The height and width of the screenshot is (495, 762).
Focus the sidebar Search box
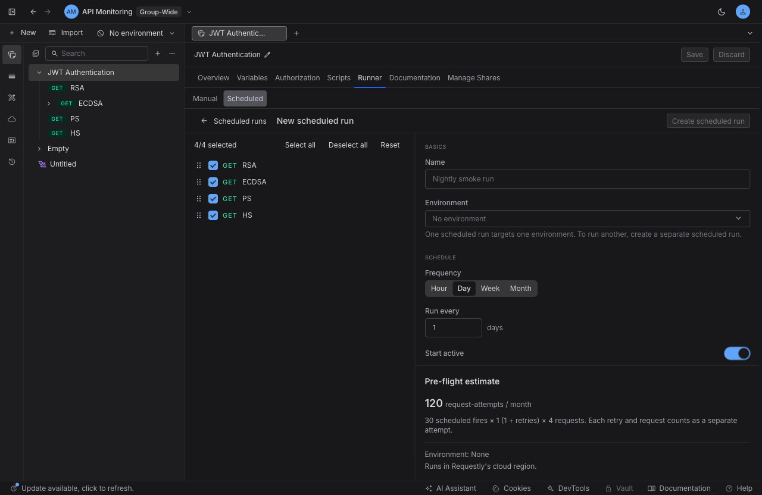click(96, 54)
